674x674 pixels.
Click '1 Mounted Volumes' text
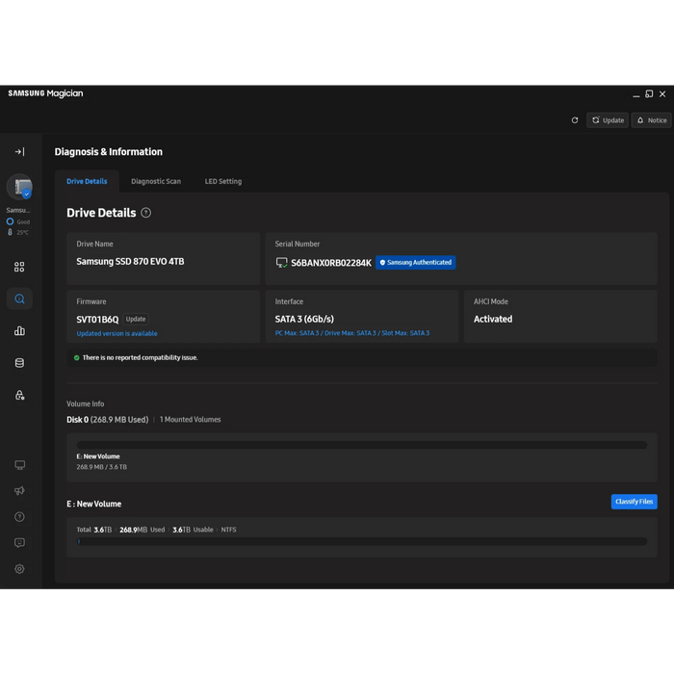click(190, 420)
